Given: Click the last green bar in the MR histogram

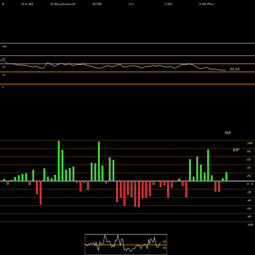Looking at the screenshot, I should tap(226, 176).
